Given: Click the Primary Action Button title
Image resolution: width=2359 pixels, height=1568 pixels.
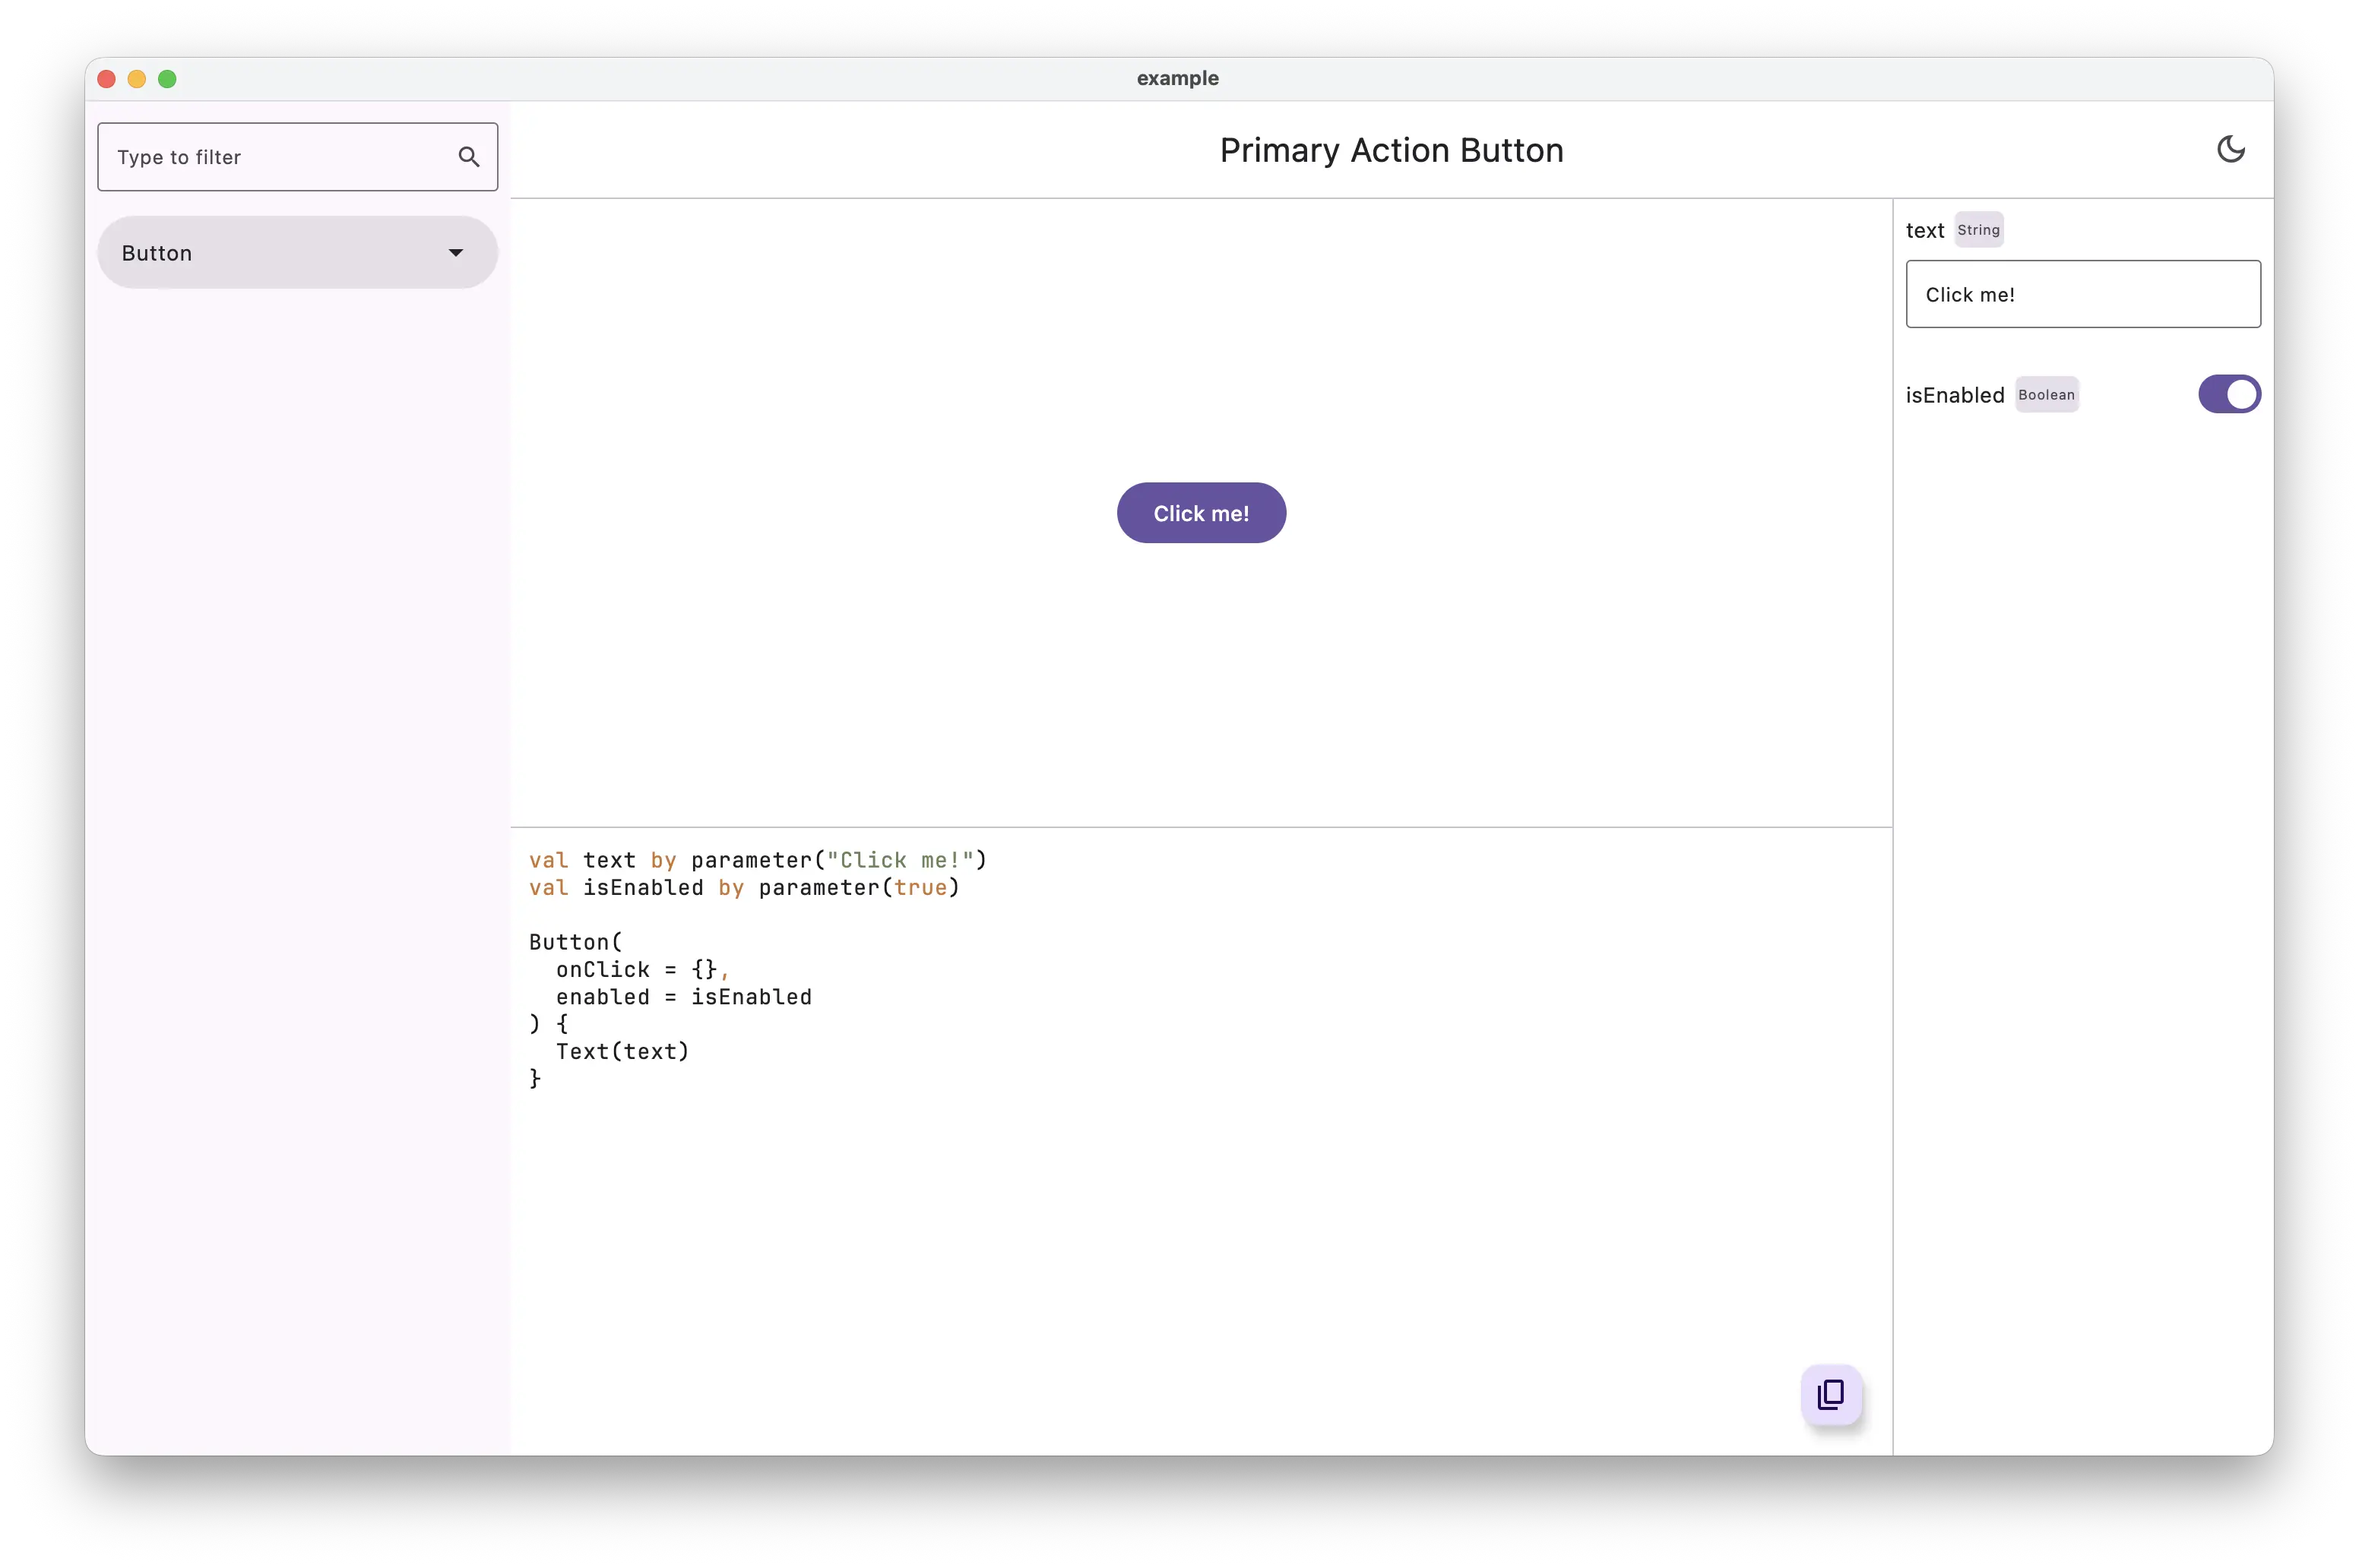Looking at the screenshot, I should pyautogui.click(x=1391, y=150).
